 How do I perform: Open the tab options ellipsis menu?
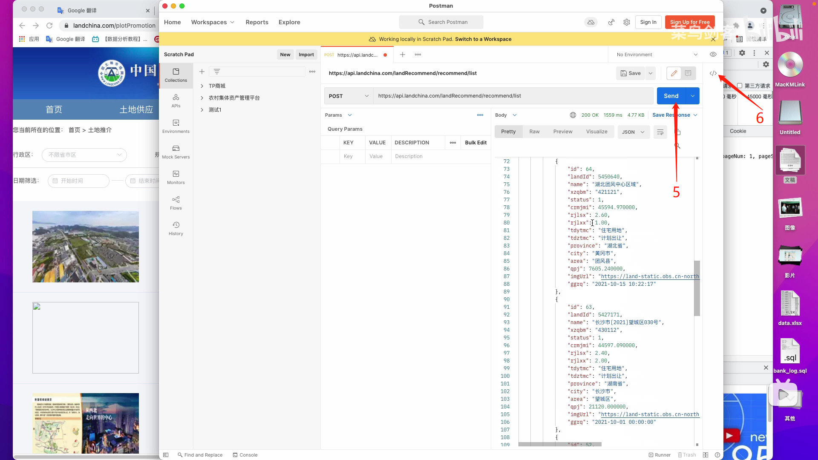418,55
